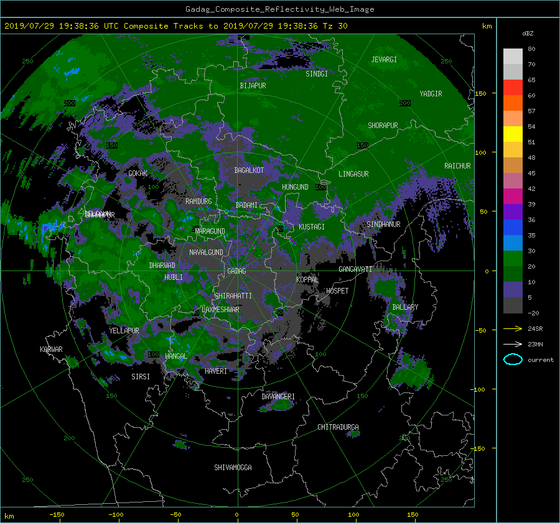
Task: Select the CHITRADURGA label
Action: coord(338,427)
